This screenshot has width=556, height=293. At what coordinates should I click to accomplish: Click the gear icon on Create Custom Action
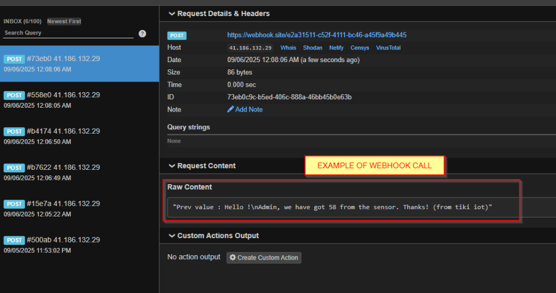point(233,257)
